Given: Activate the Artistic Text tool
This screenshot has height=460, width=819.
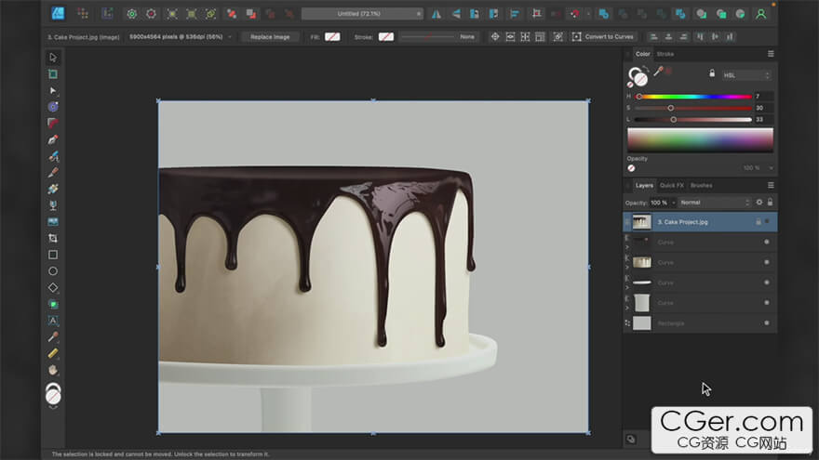Looking at the screenshot, I should [x=53, y=321].
